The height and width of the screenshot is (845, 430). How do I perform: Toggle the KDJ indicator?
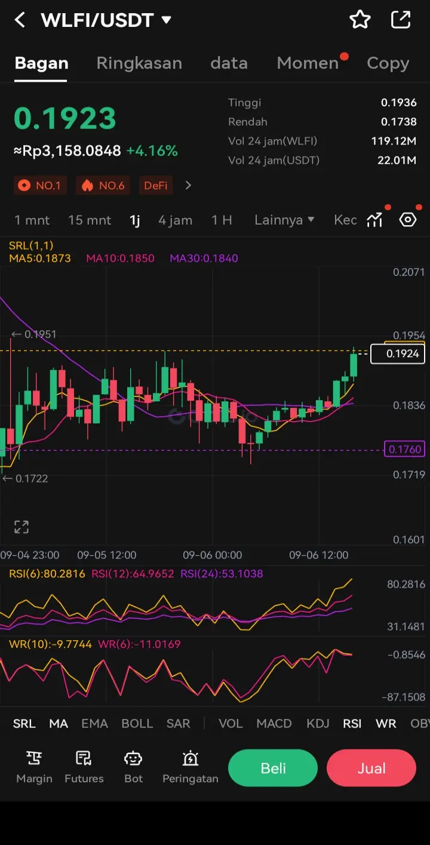(x=318, y=723)
